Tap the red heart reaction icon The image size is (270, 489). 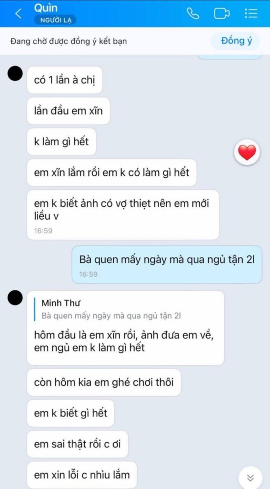click(247, 152)
